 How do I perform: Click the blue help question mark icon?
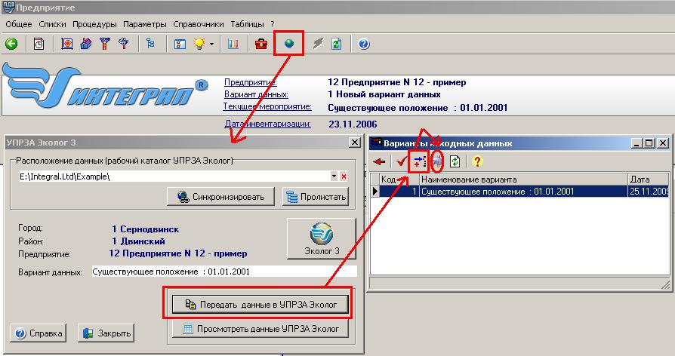tap(363, 44)
